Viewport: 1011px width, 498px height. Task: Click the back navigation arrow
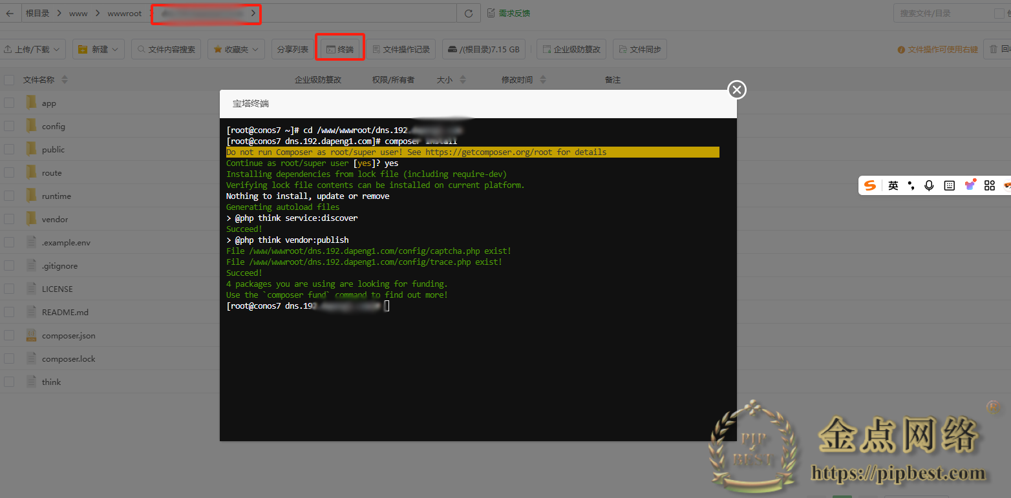coord(10,13)
